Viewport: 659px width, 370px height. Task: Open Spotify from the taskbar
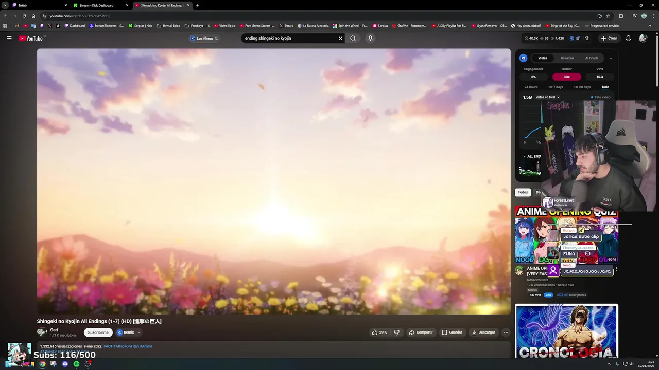coord(76,364)
